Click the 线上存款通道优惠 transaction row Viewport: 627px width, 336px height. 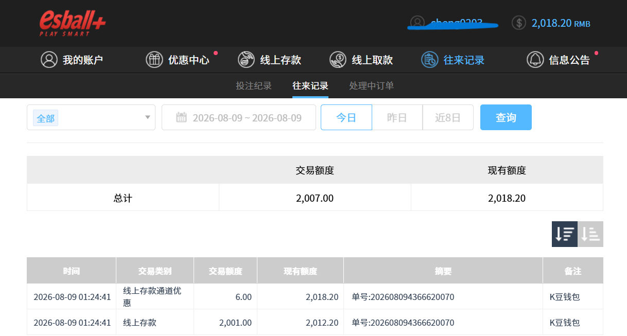click(x=315, y=296)
